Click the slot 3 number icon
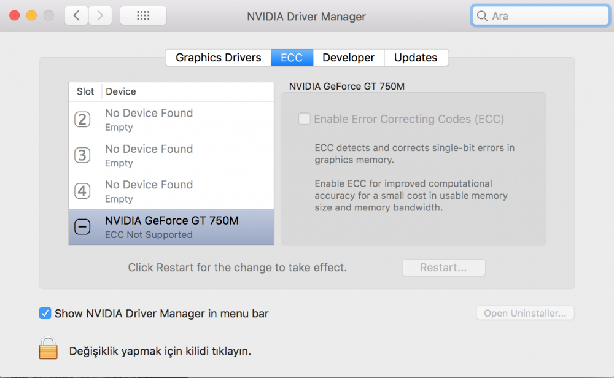 pos(82,155)
